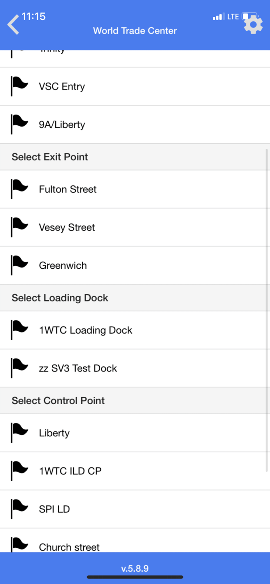Tap the Select Control Point section header

[58, 400]
